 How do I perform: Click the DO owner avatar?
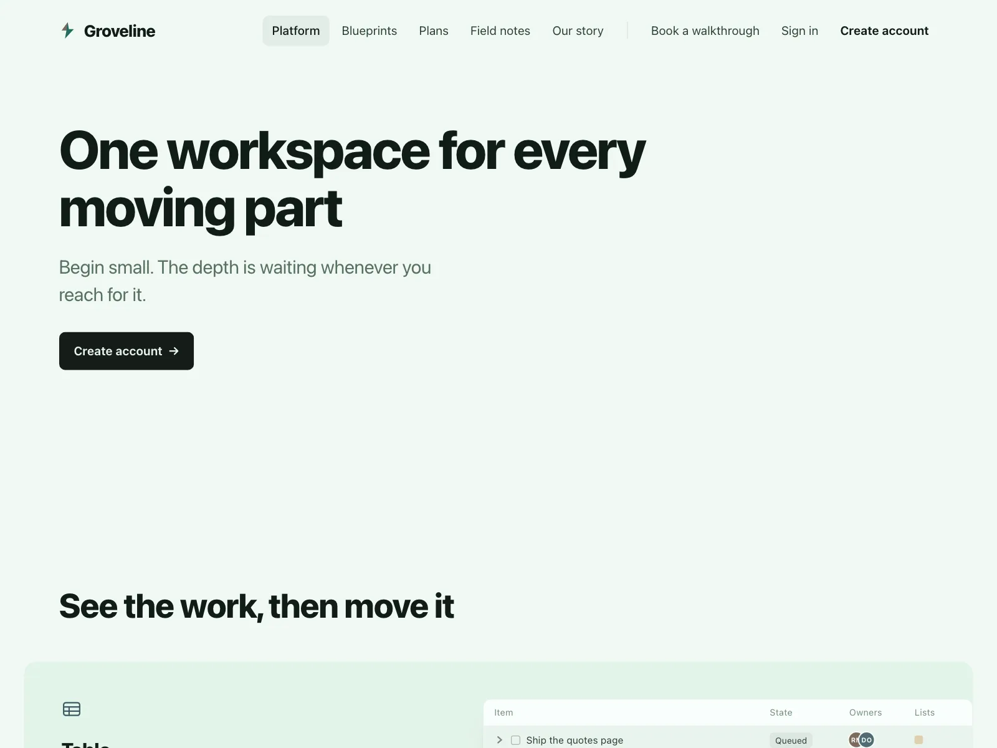[866, 740]
